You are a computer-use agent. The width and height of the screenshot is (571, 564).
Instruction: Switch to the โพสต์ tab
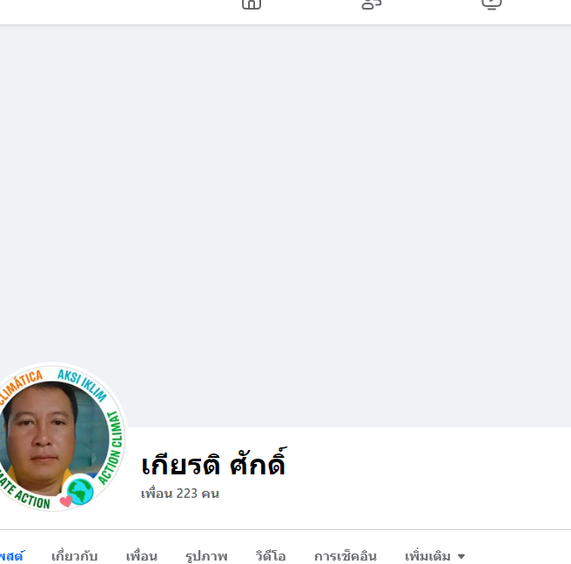click(x=11, y=556)
